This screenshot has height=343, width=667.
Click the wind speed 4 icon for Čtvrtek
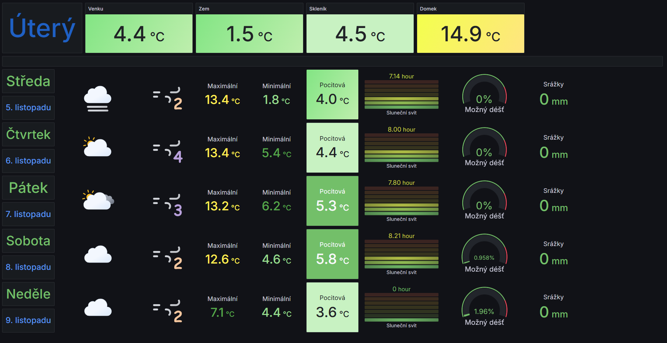(168, 151)
